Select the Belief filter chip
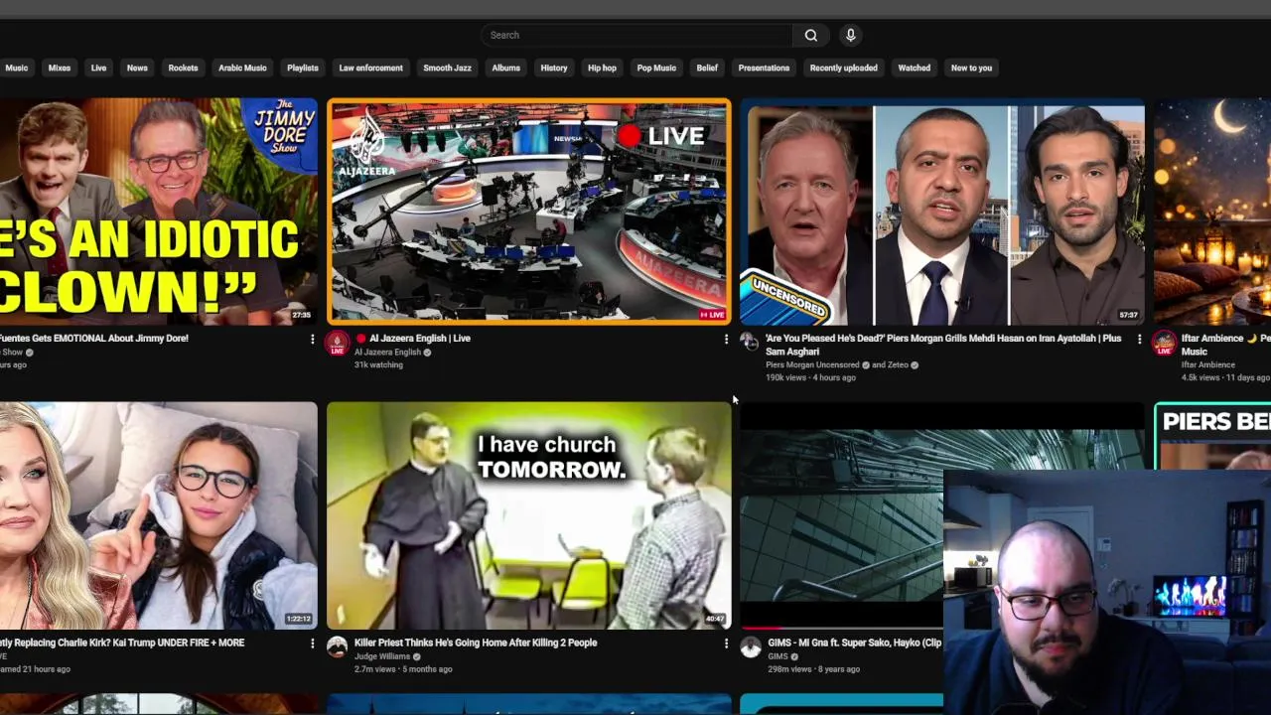1271x715 pixels. [707, 68]
